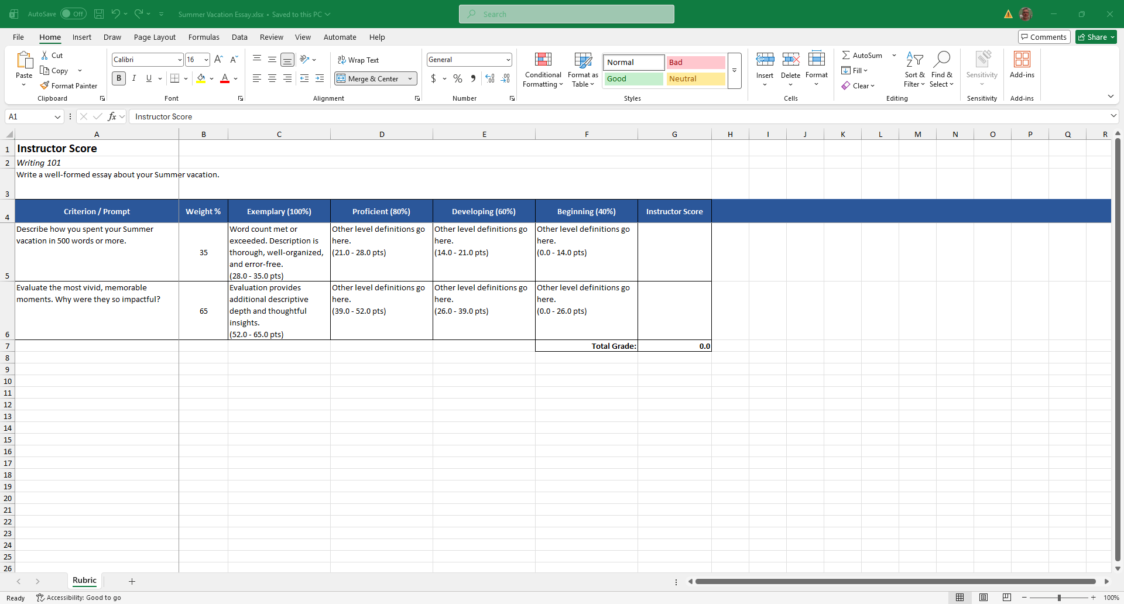Apply the Bad cell style swatch
This screenshot has width=1124, height=604.
click(695, 62)
